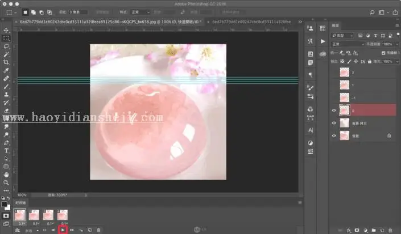Open the Paragraph panel icon
The width and height of the screenshot is (401, 234).
pyautogui.click(x=310, y=75)
